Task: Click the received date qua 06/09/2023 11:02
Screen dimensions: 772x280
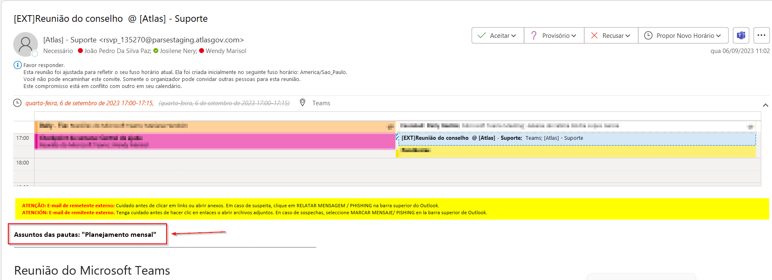Action: tap(740, 51)
